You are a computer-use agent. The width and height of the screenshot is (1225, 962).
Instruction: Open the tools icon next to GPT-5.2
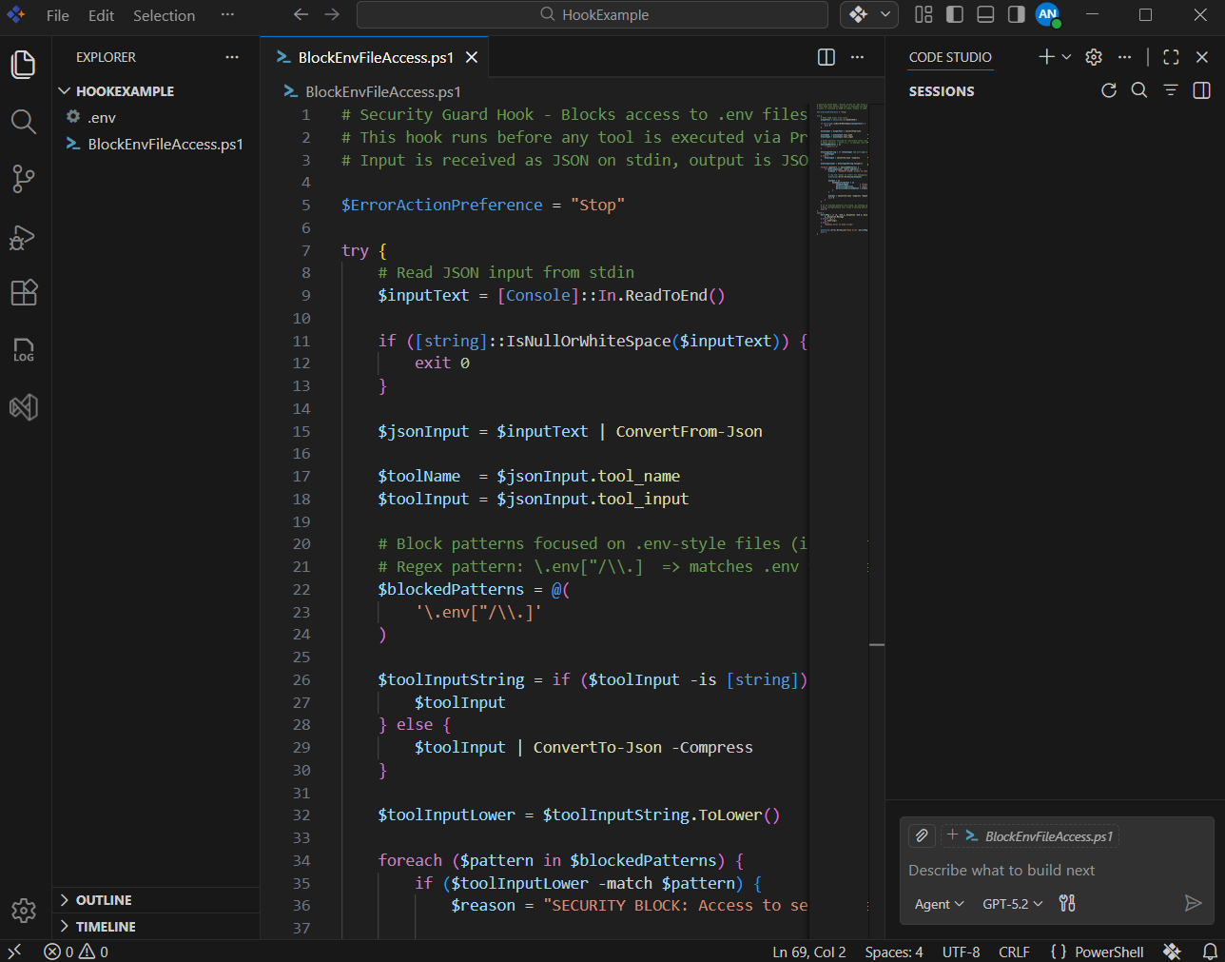click(1066, 903)
